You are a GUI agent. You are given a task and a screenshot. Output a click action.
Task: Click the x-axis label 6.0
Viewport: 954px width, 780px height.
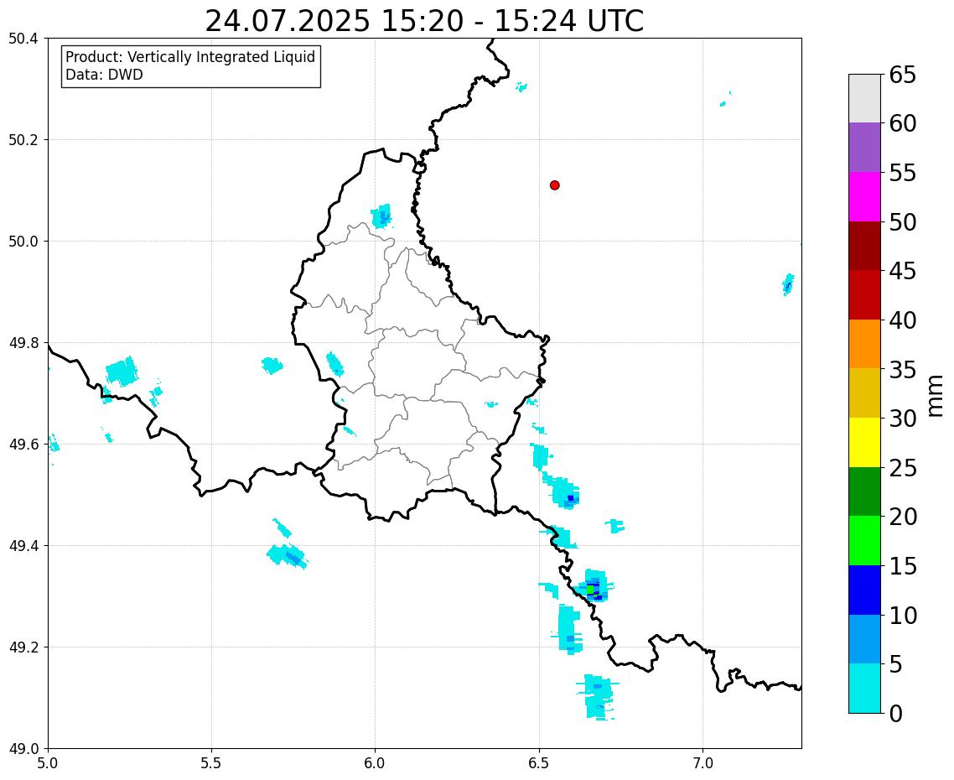(x=375, y=763)
